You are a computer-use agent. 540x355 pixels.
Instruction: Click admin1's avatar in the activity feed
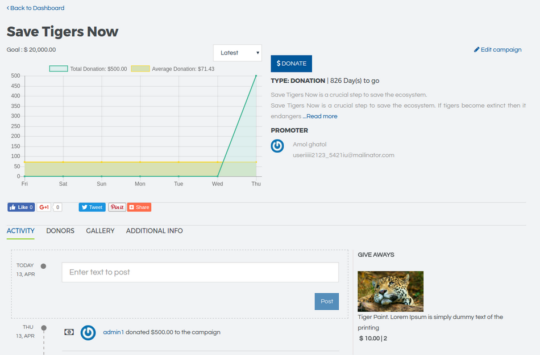pos(88,332)
